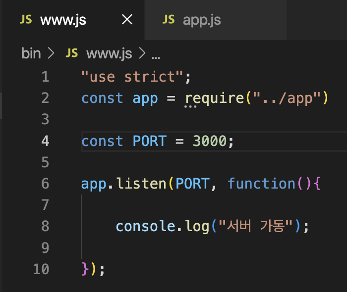Click the require function call
Screen dimensions: 347x292
215,98
